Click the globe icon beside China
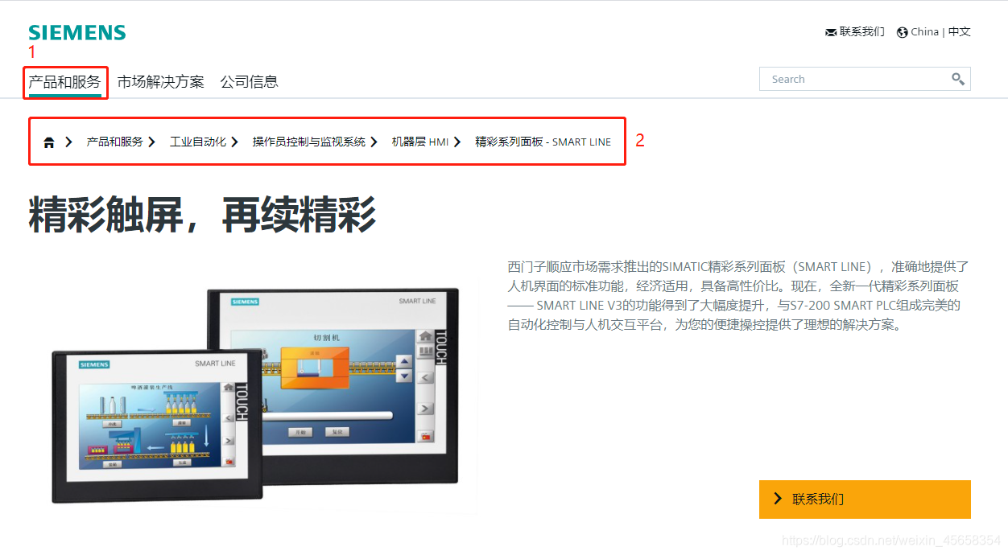This screenshot has height=555, width=1008. click(x=902, y=32)
